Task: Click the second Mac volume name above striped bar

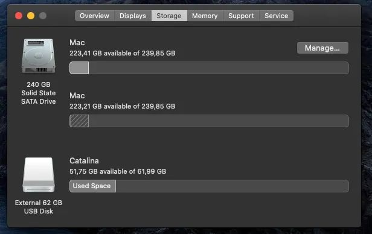Action: [77, 96]
